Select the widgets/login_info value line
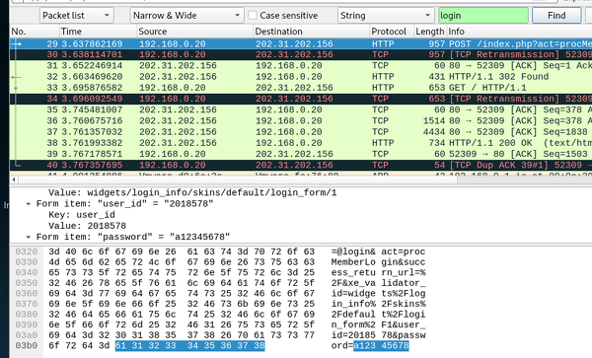The width and height of the screenshot is (592, 358). pyautogui.click(x=192, y=192)
